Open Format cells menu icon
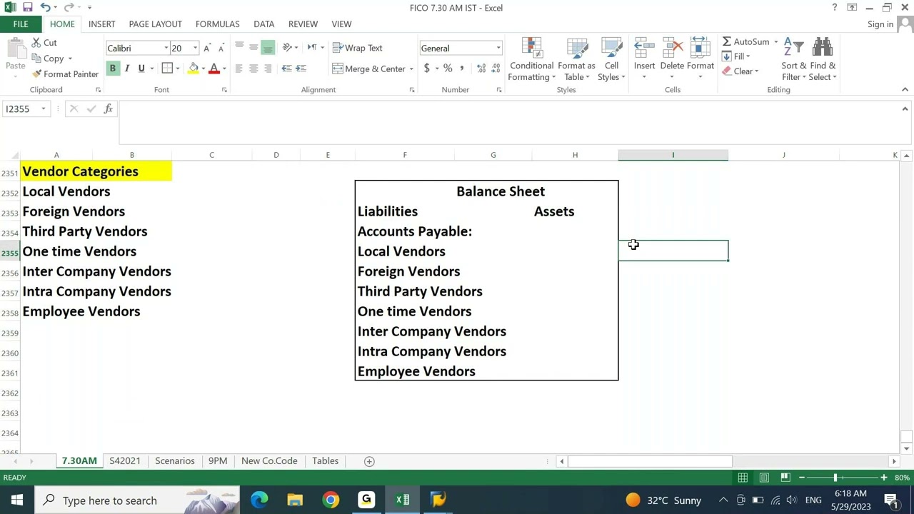 [700, 49]
